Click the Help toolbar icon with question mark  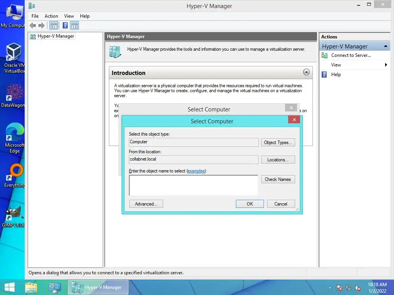(x=65, y=25)
